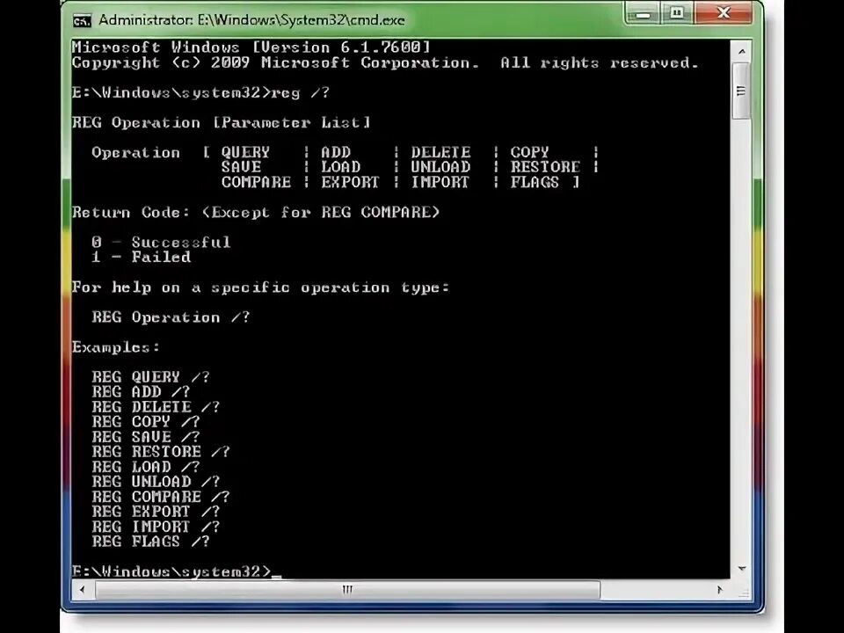The height and width of the screenshot is (633, 844).
Task: Click COMPARE in the Operation table
Action: (256, 183)
